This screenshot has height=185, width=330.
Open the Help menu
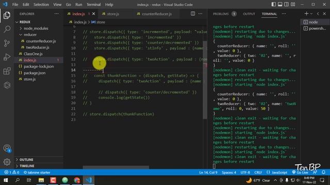(x=109, y=5)
